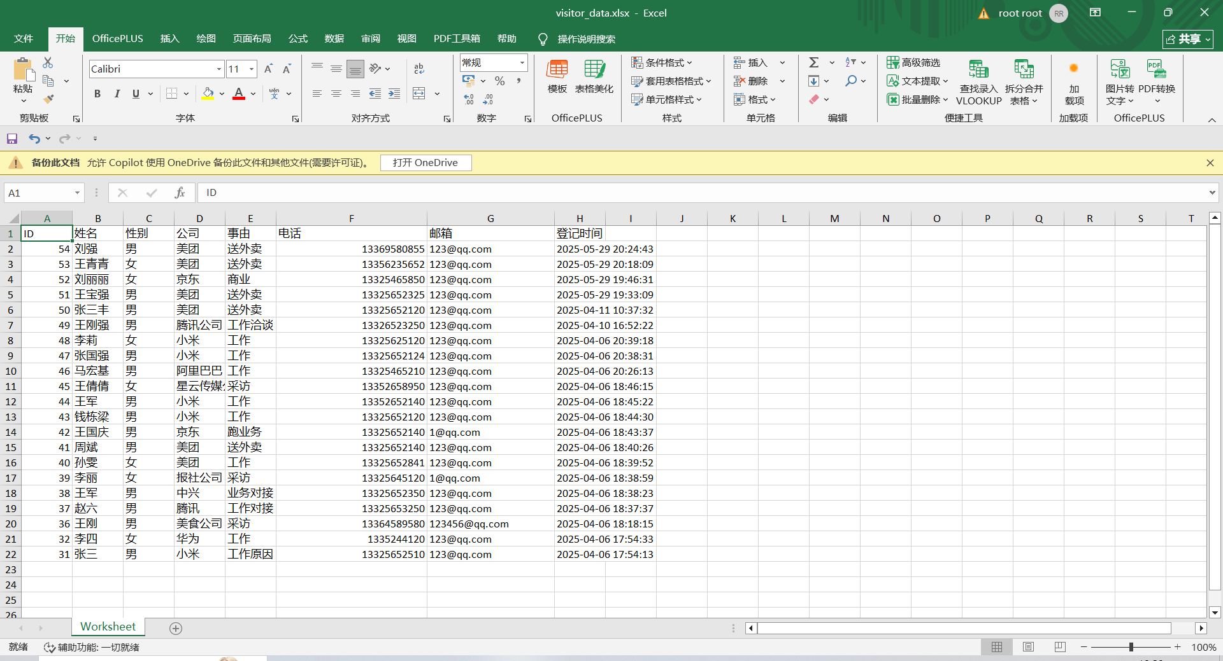Select the Format Painter brush icon
The width and height of the screenshot is (1223, 661).
[48, 99]
